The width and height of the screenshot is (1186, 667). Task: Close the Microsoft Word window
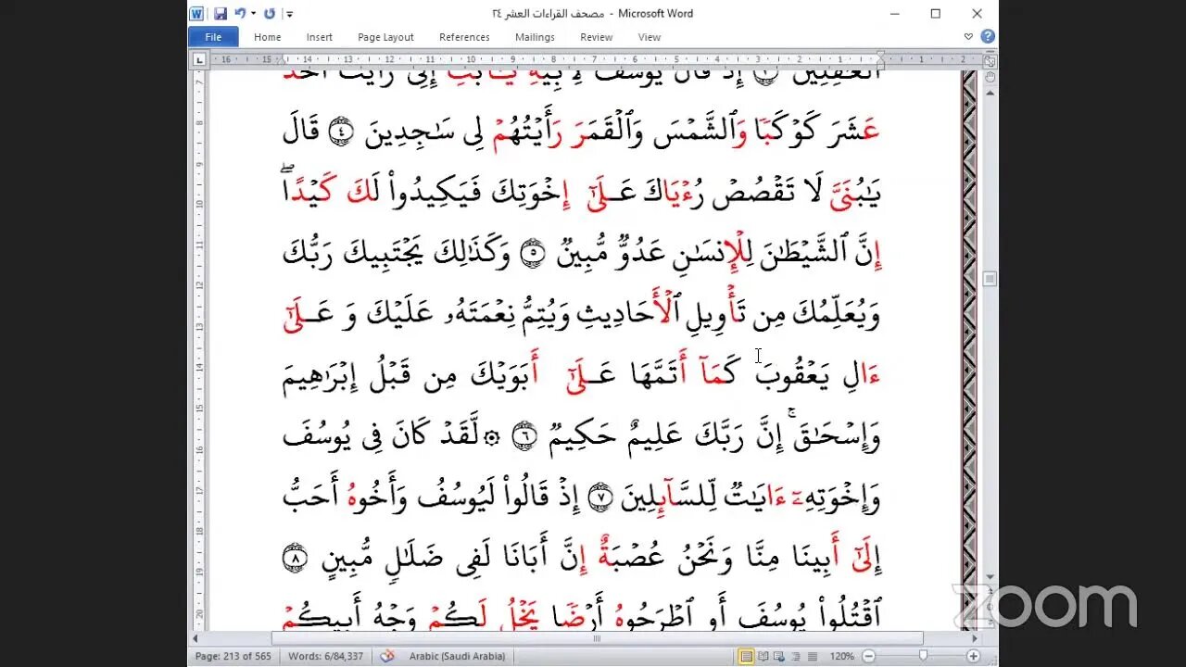tap(977, 14)
